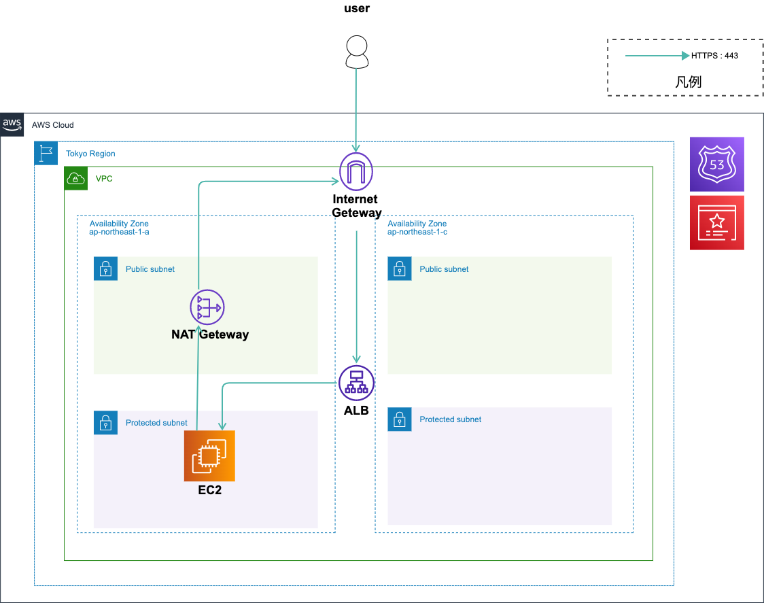The image size is (764, 603).
Task: Select the AWS logo icon
Action: tap(12, 124)
